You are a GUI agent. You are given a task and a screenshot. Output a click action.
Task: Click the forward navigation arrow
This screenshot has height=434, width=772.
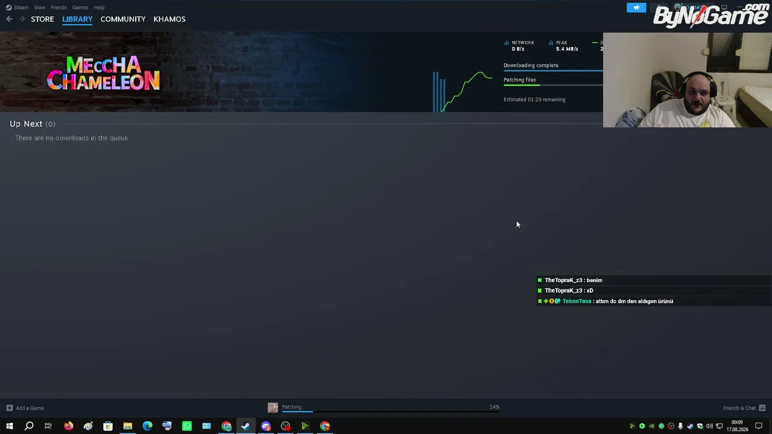22,19
